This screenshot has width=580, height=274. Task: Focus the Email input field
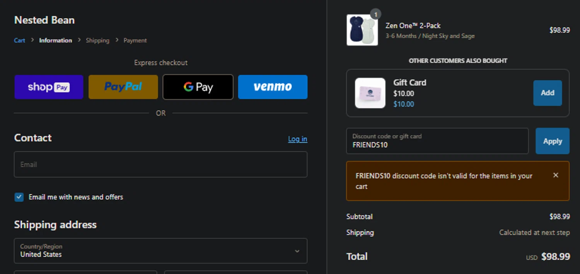(x=160, y=164)
